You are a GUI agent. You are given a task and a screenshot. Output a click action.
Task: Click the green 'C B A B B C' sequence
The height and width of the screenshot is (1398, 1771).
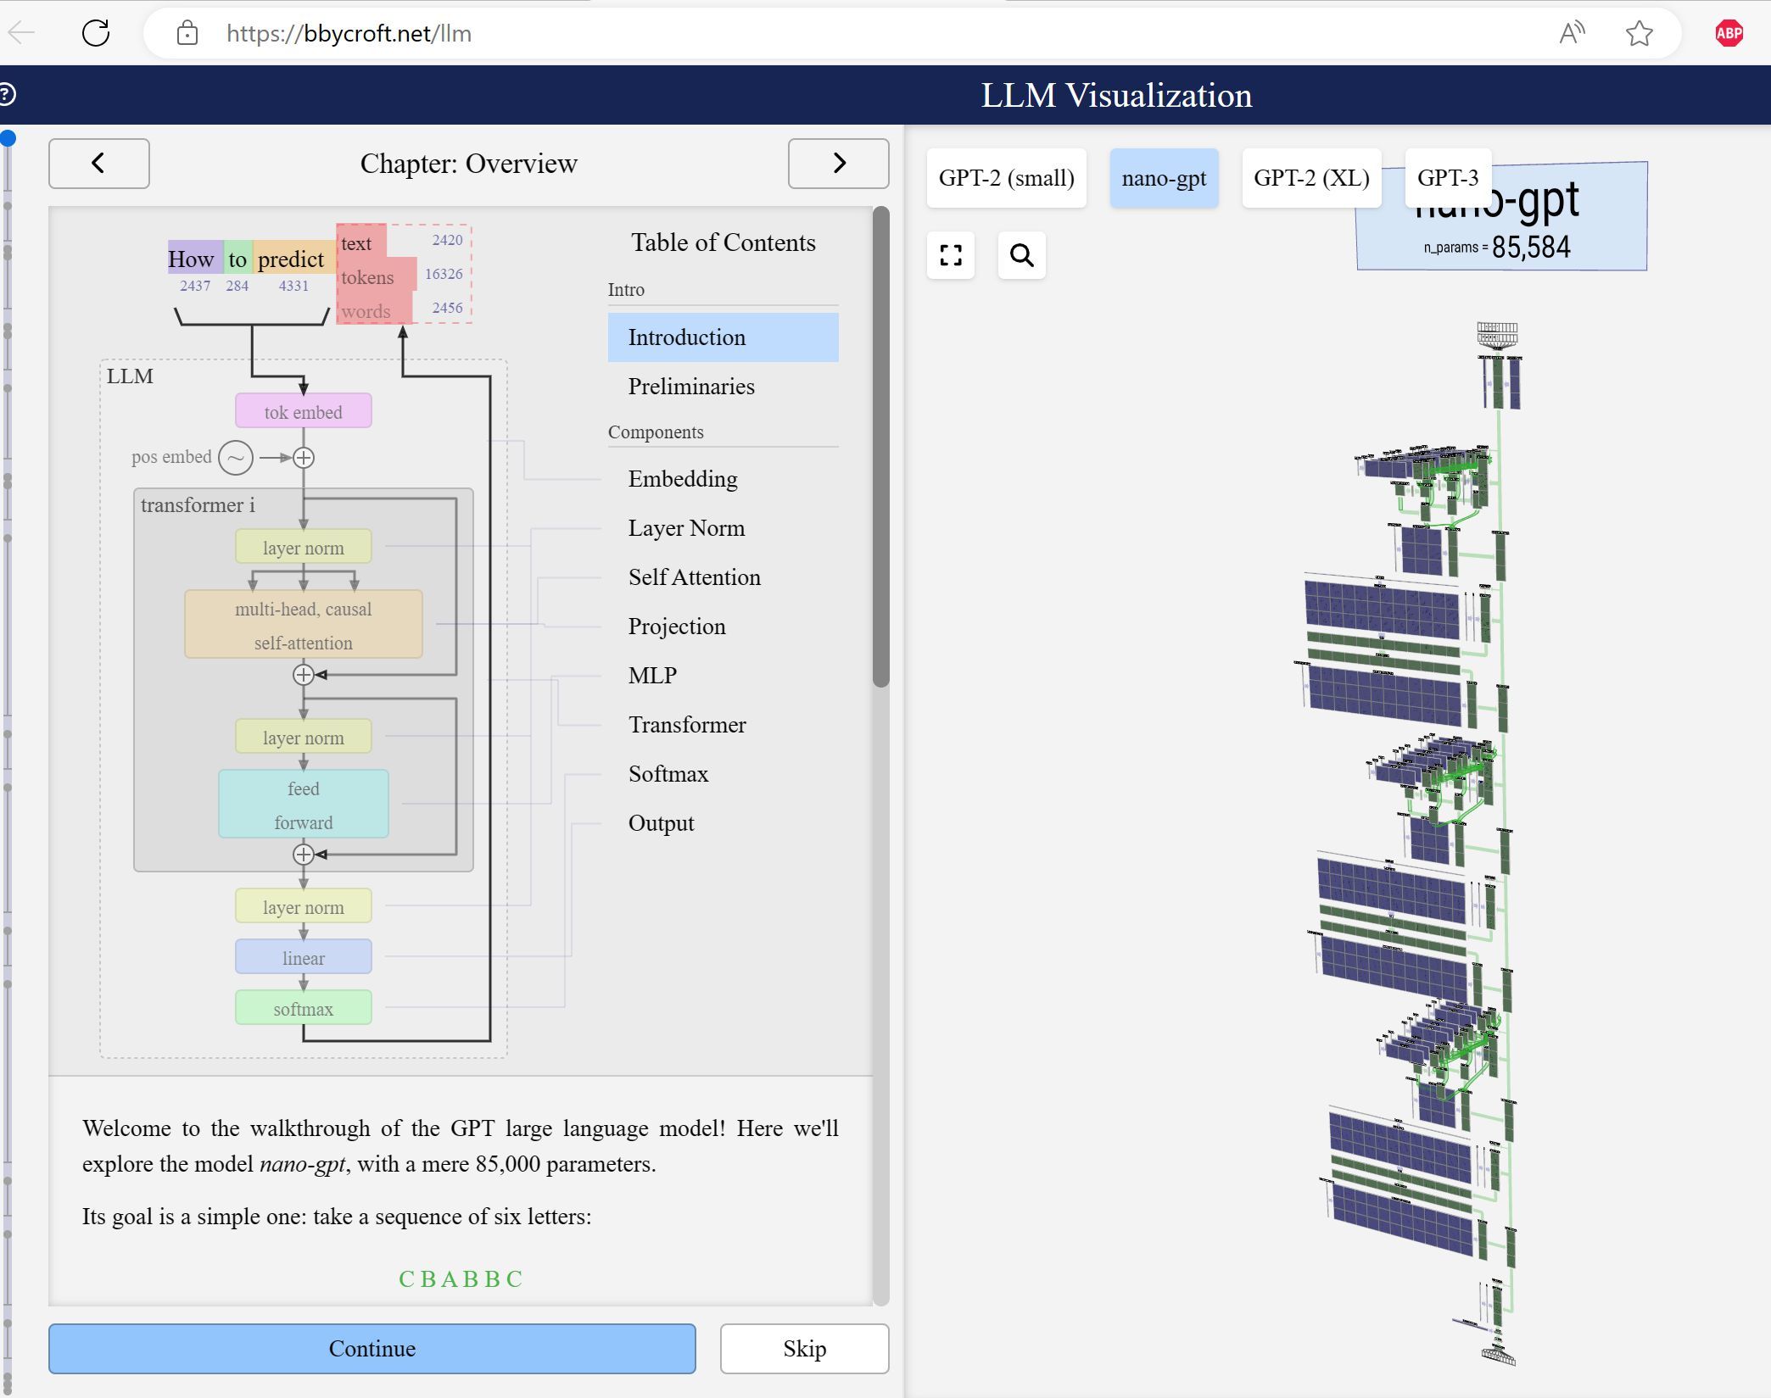point(461,1278)
